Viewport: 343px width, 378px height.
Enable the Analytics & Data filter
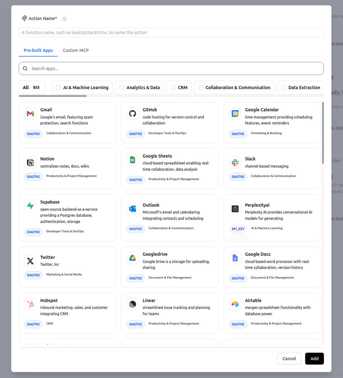click(122, 87)
